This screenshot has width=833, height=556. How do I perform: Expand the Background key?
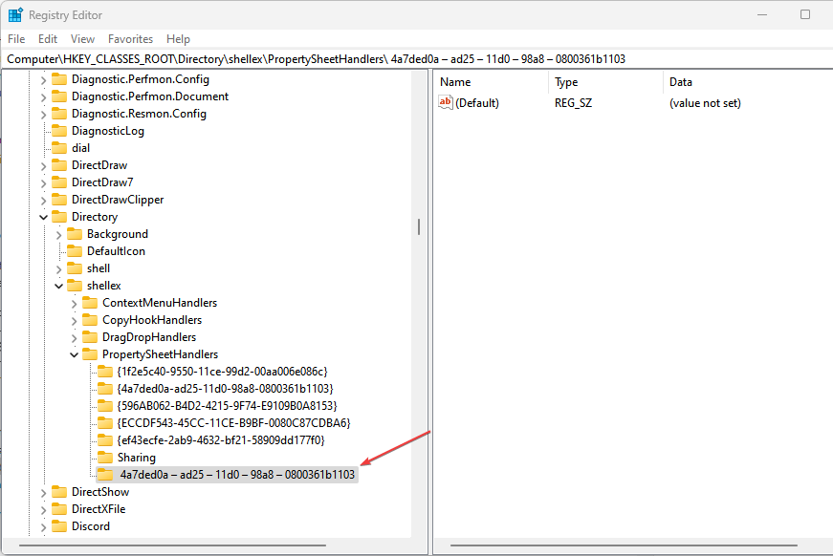[59, 234]
